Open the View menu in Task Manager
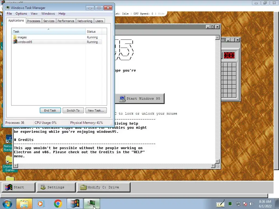 coord(34,14)
